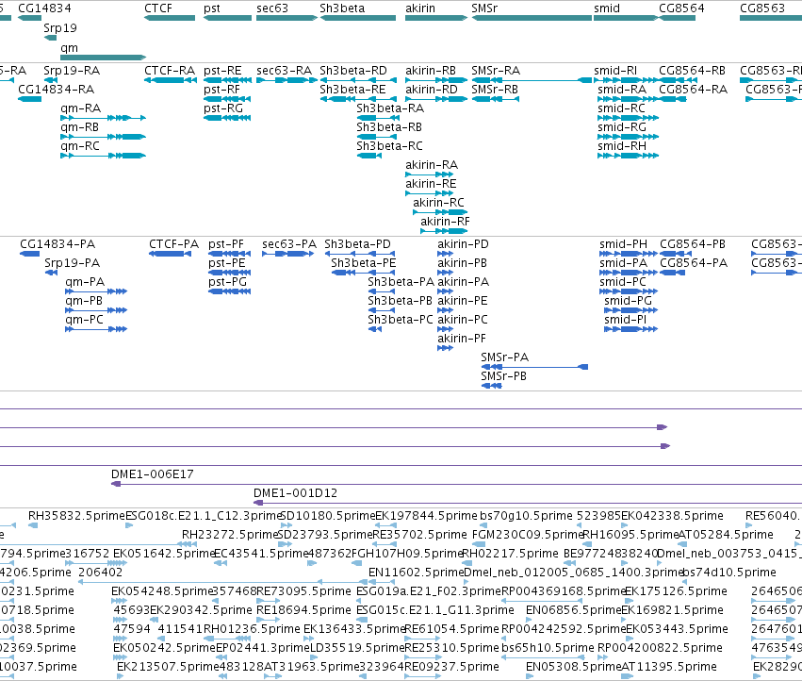
Task: Click the qm gene label
Action: 69,47
